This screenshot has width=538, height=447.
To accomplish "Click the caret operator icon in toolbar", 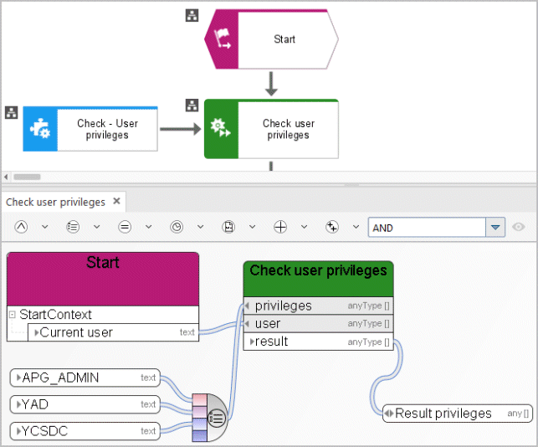I will [x=21, y=227].
